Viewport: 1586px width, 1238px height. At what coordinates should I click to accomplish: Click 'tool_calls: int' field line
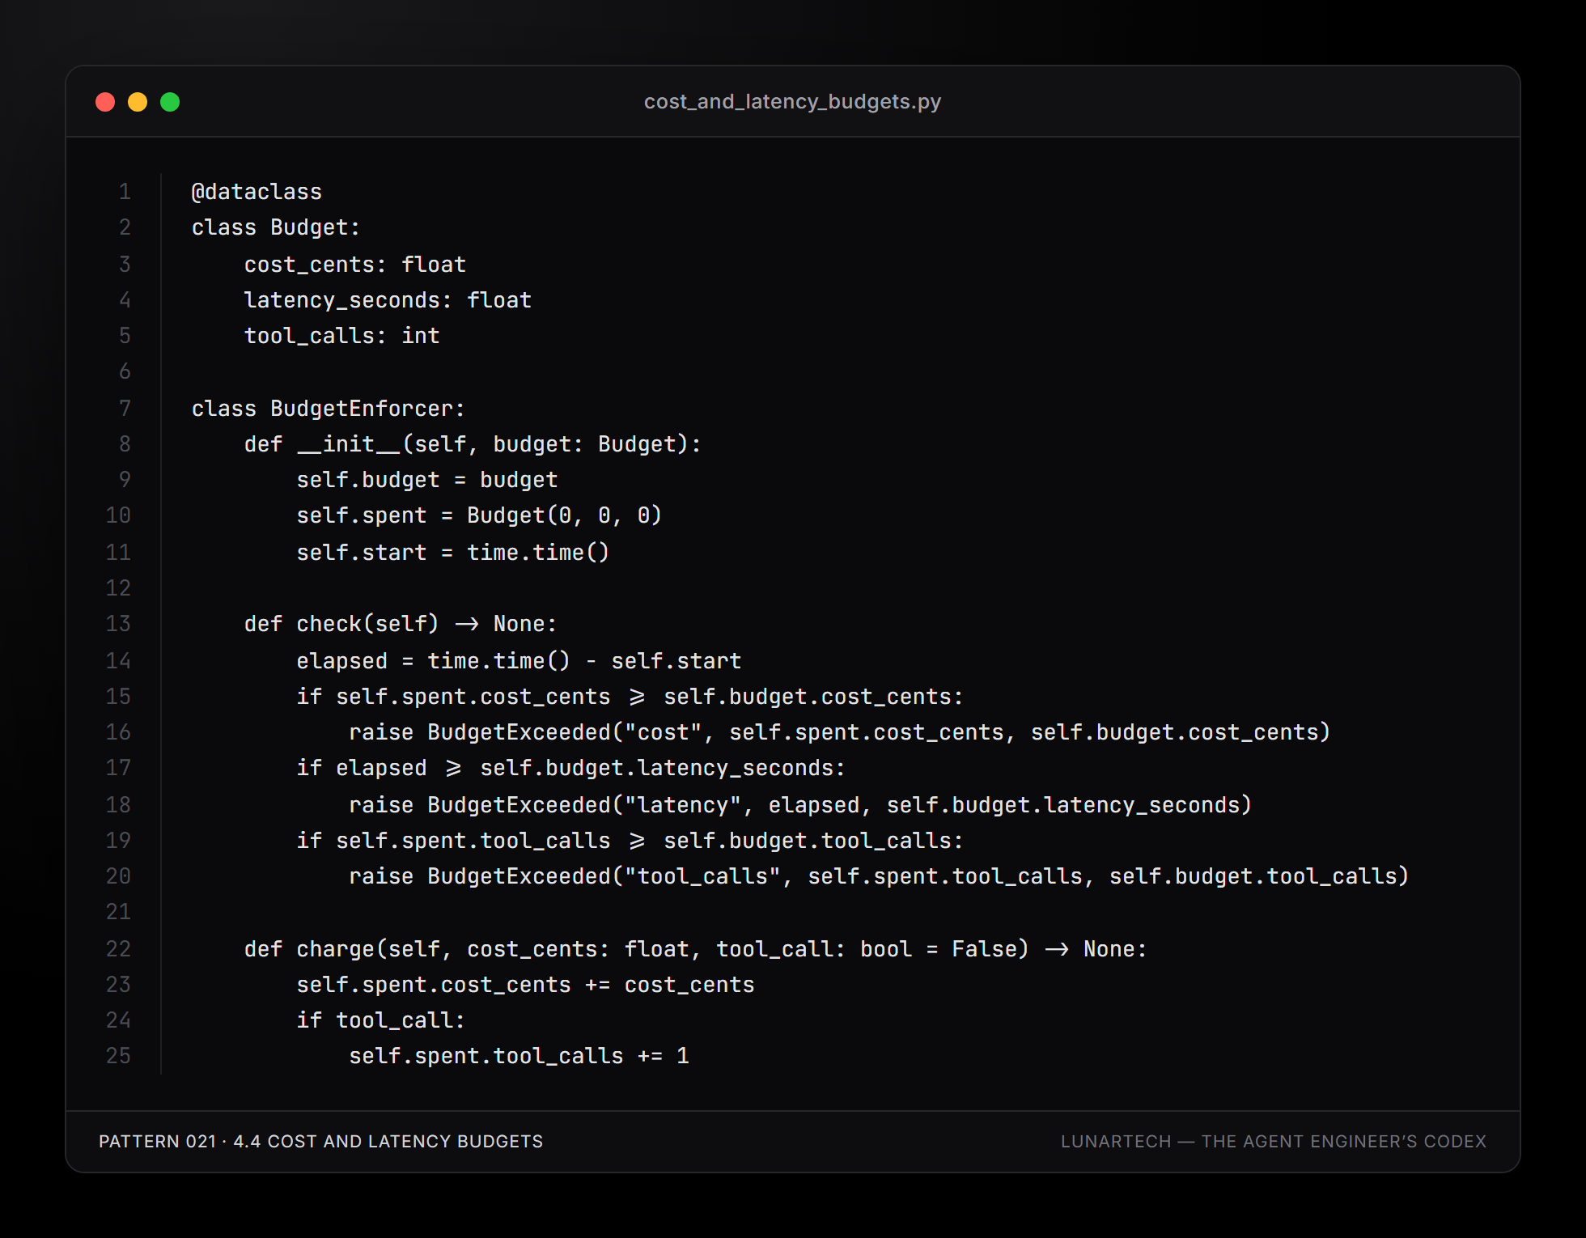(x=342, y=336)
